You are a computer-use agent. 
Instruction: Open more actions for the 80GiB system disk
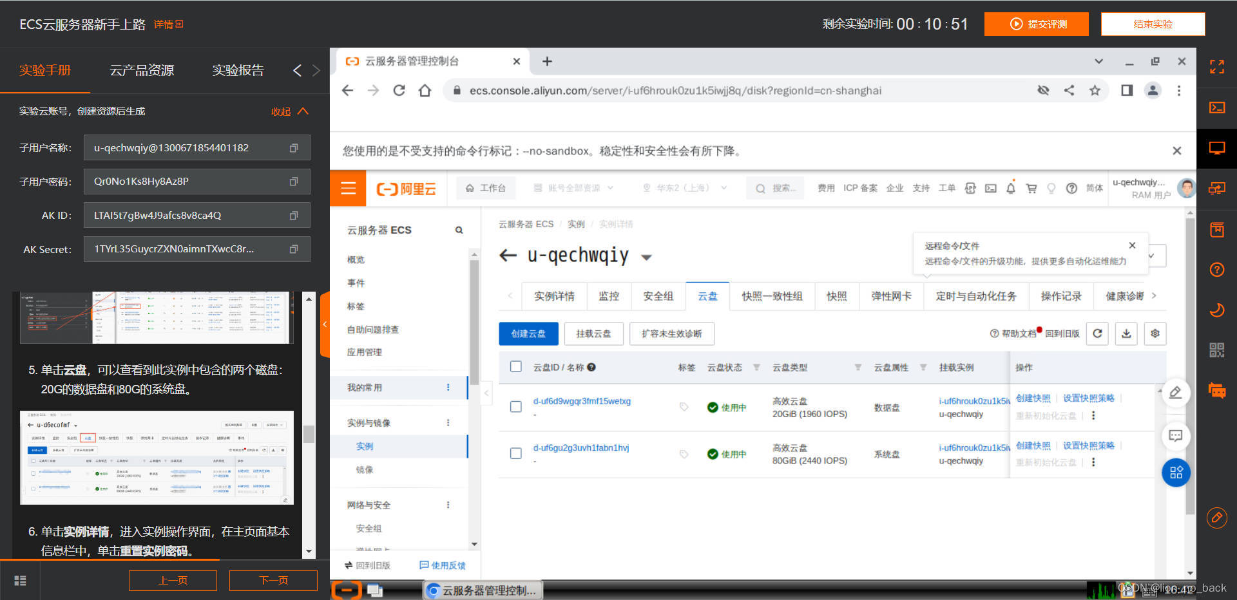1093,462
